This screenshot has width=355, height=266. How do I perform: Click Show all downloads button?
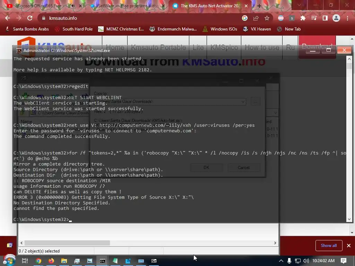click(329, 246)
